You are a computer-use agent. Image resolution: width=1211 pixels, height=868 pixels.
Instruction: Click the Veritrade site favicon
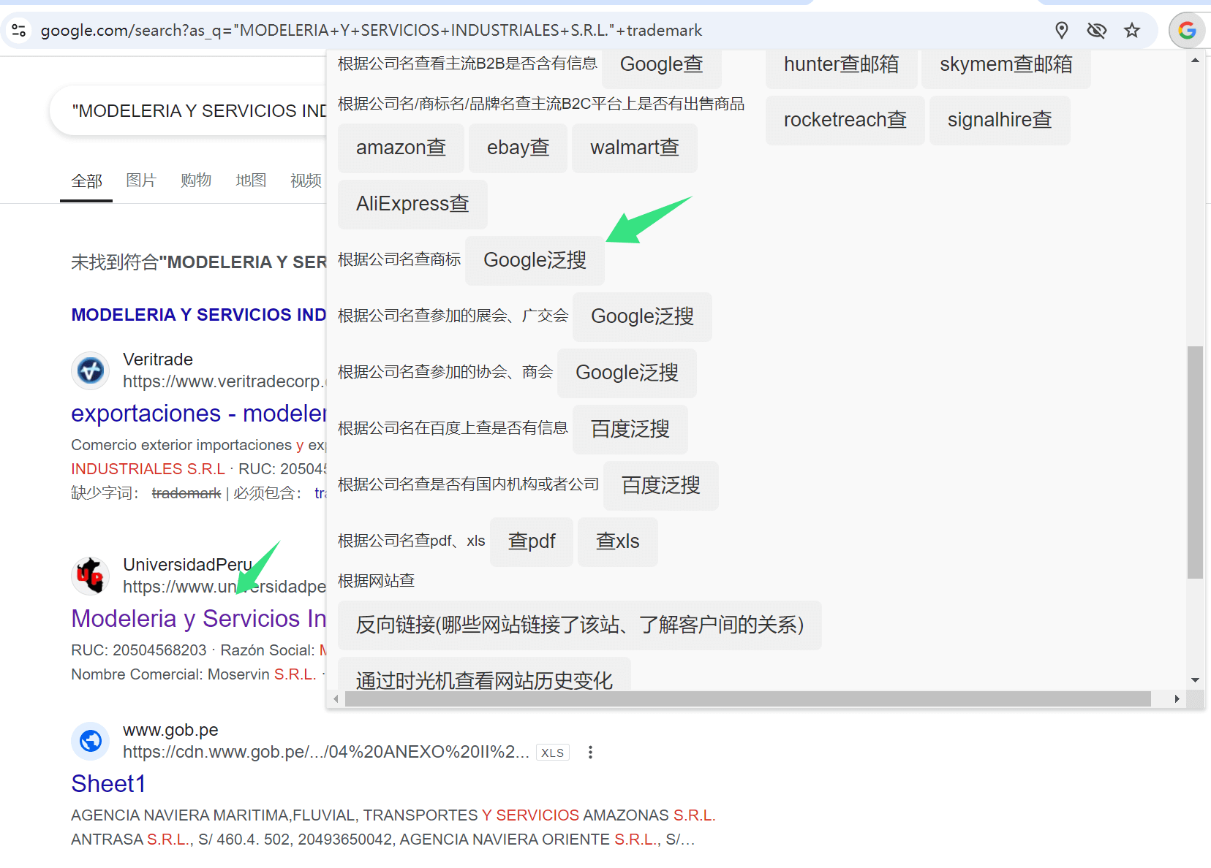tap(91, 370)
